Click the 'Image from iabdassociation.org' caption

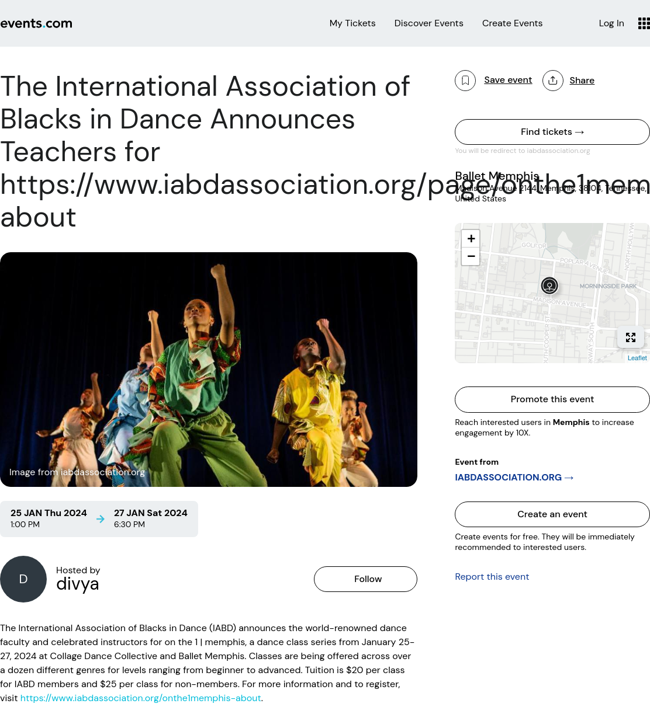click(77, 472)
